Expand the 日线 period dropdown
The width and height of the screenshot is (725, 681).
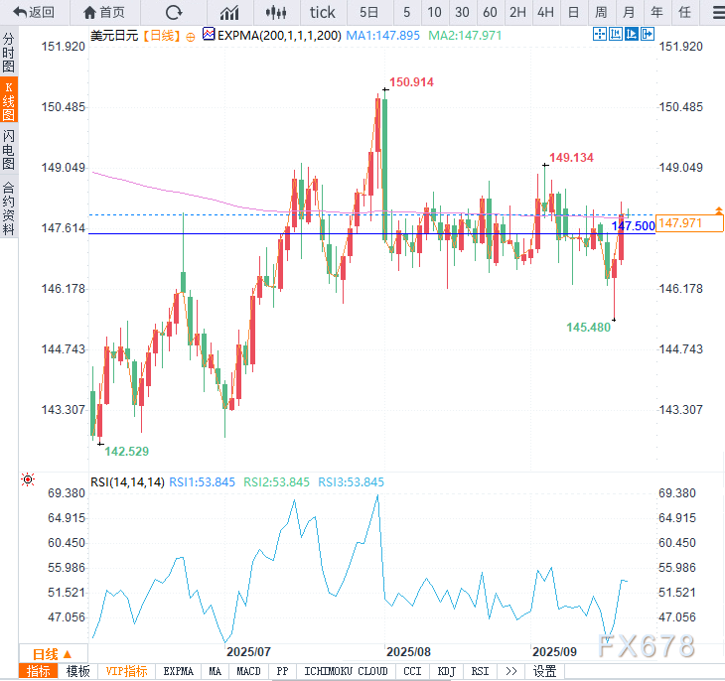tap(53, 654)
